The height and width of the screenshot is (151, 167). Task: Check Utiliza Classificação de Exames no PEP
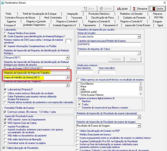click(77, 131)
